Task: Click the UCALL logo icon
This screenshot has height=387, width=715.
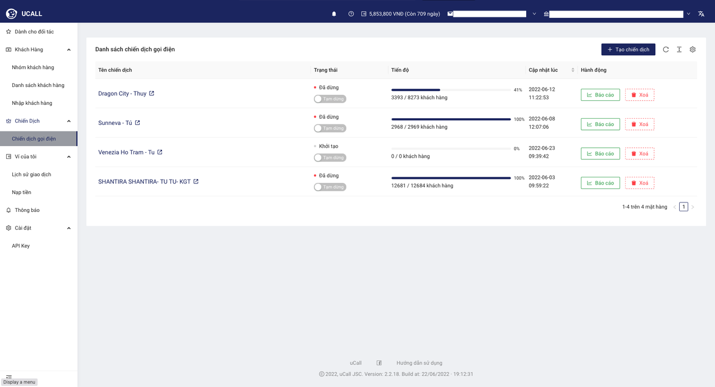Action: 11,13
